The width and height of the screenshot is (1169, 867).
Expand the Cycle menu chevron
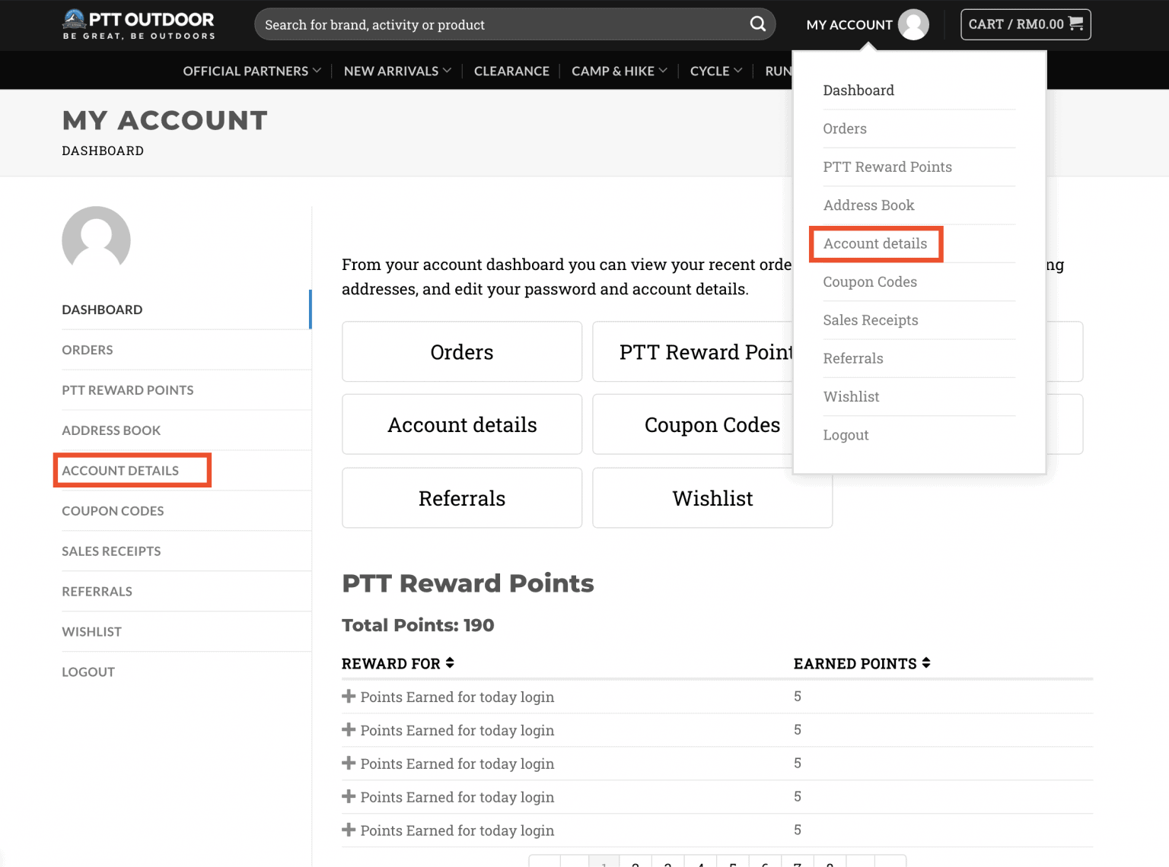pyautogui.click(x=737, y=71)
